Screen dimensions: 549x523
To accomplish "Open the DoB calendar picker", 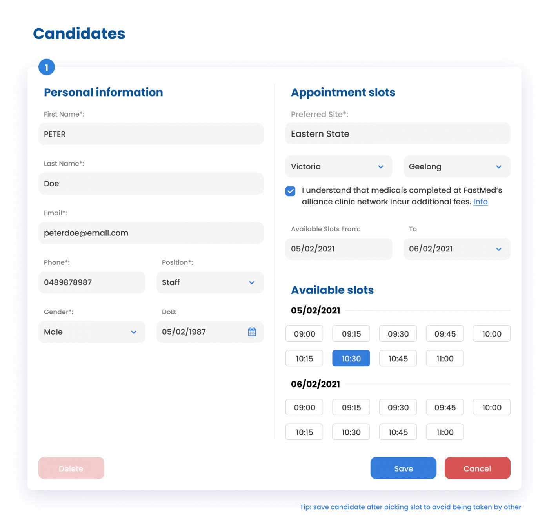I will click(252, 332).
